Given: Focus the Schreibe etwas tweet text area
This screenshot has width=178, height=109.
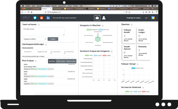Looking at the screenshot, I should point(43,31).
